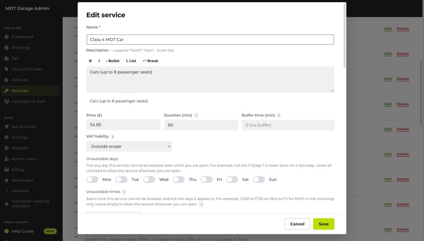Click the Admin Users icon

(6, 159)
